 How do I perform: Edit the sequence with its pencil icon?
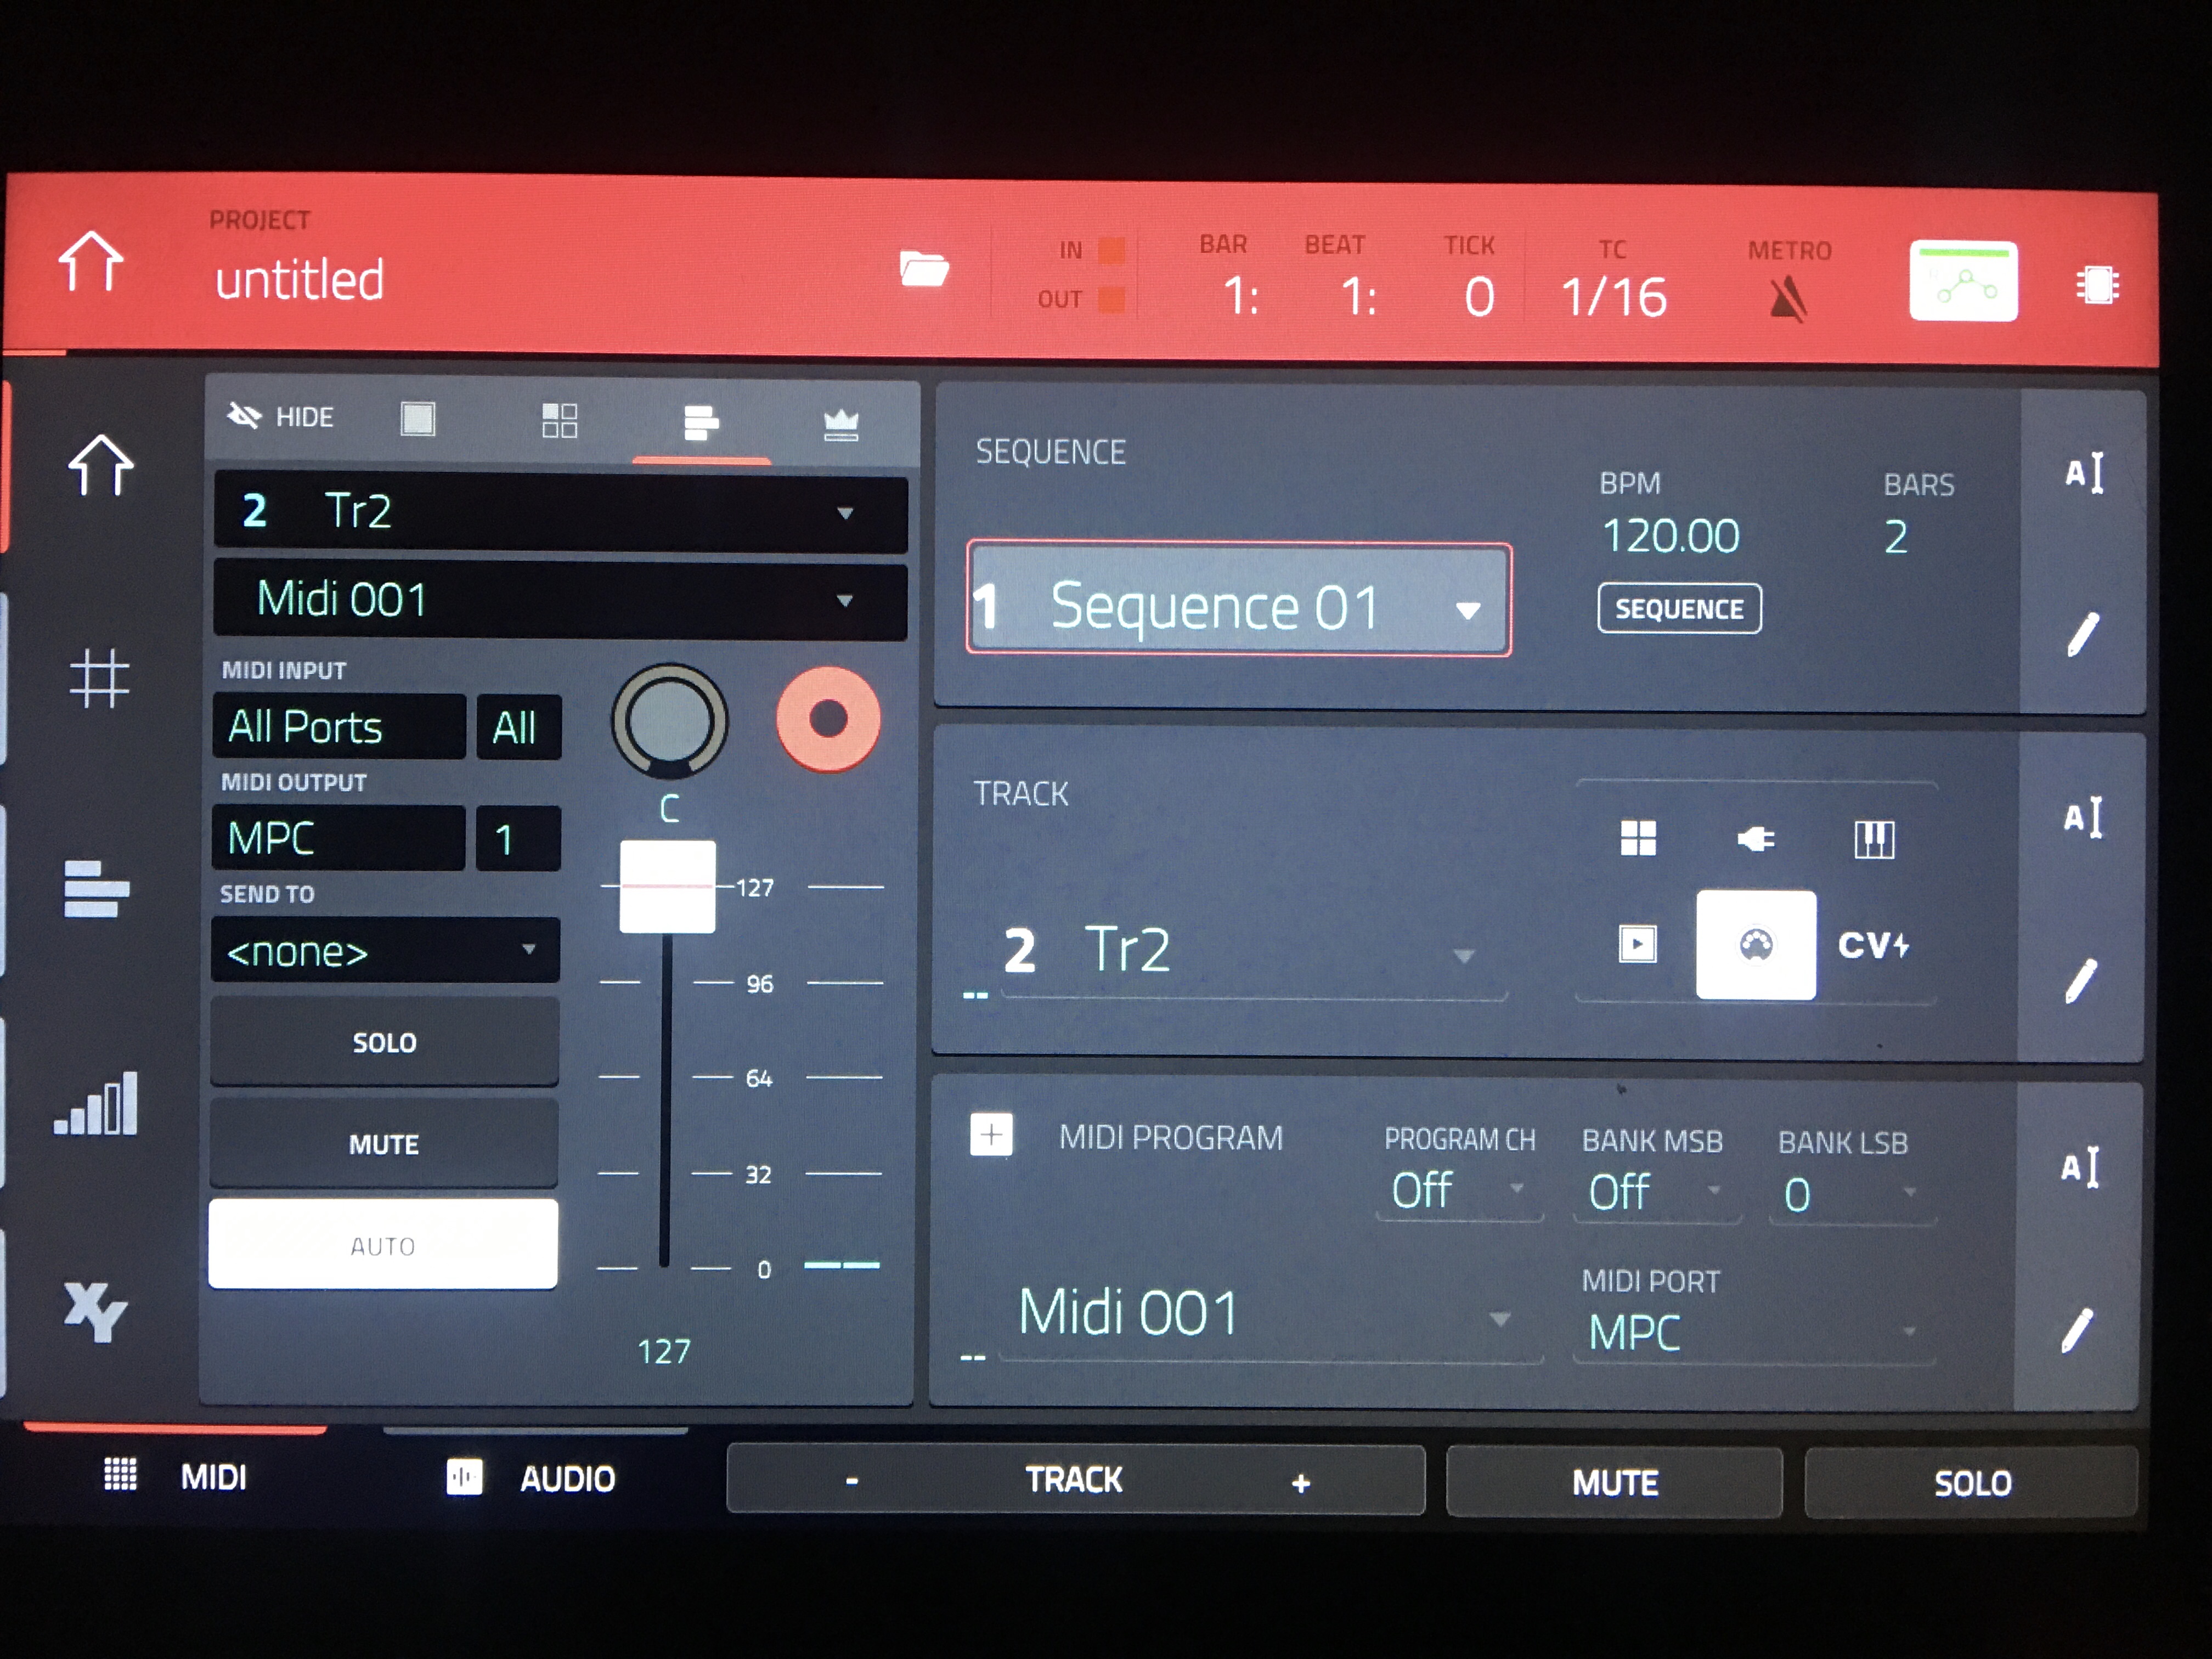click(2083, 634)
